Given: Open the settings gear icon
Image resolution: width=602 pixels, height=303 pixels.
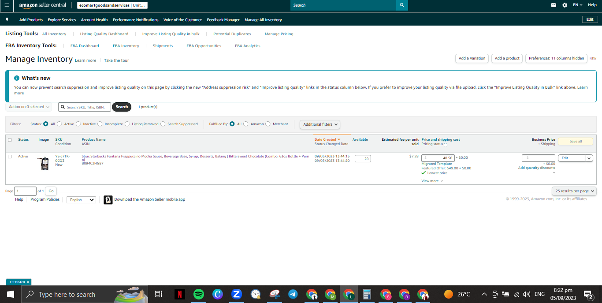Looking at the screenshot, I should 565,5.
